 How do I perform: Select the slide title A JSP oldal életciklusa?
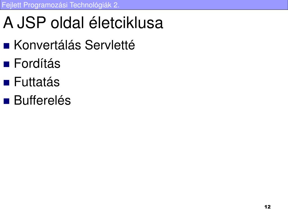point(83,22)
